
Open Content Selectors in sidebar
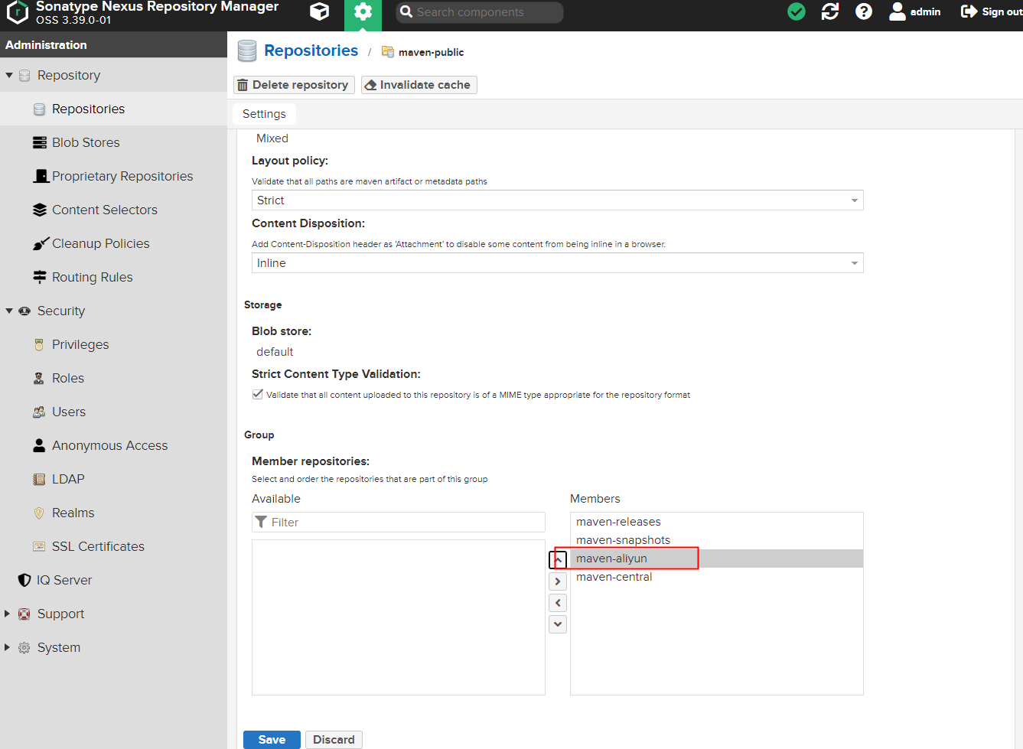(113, 210)
